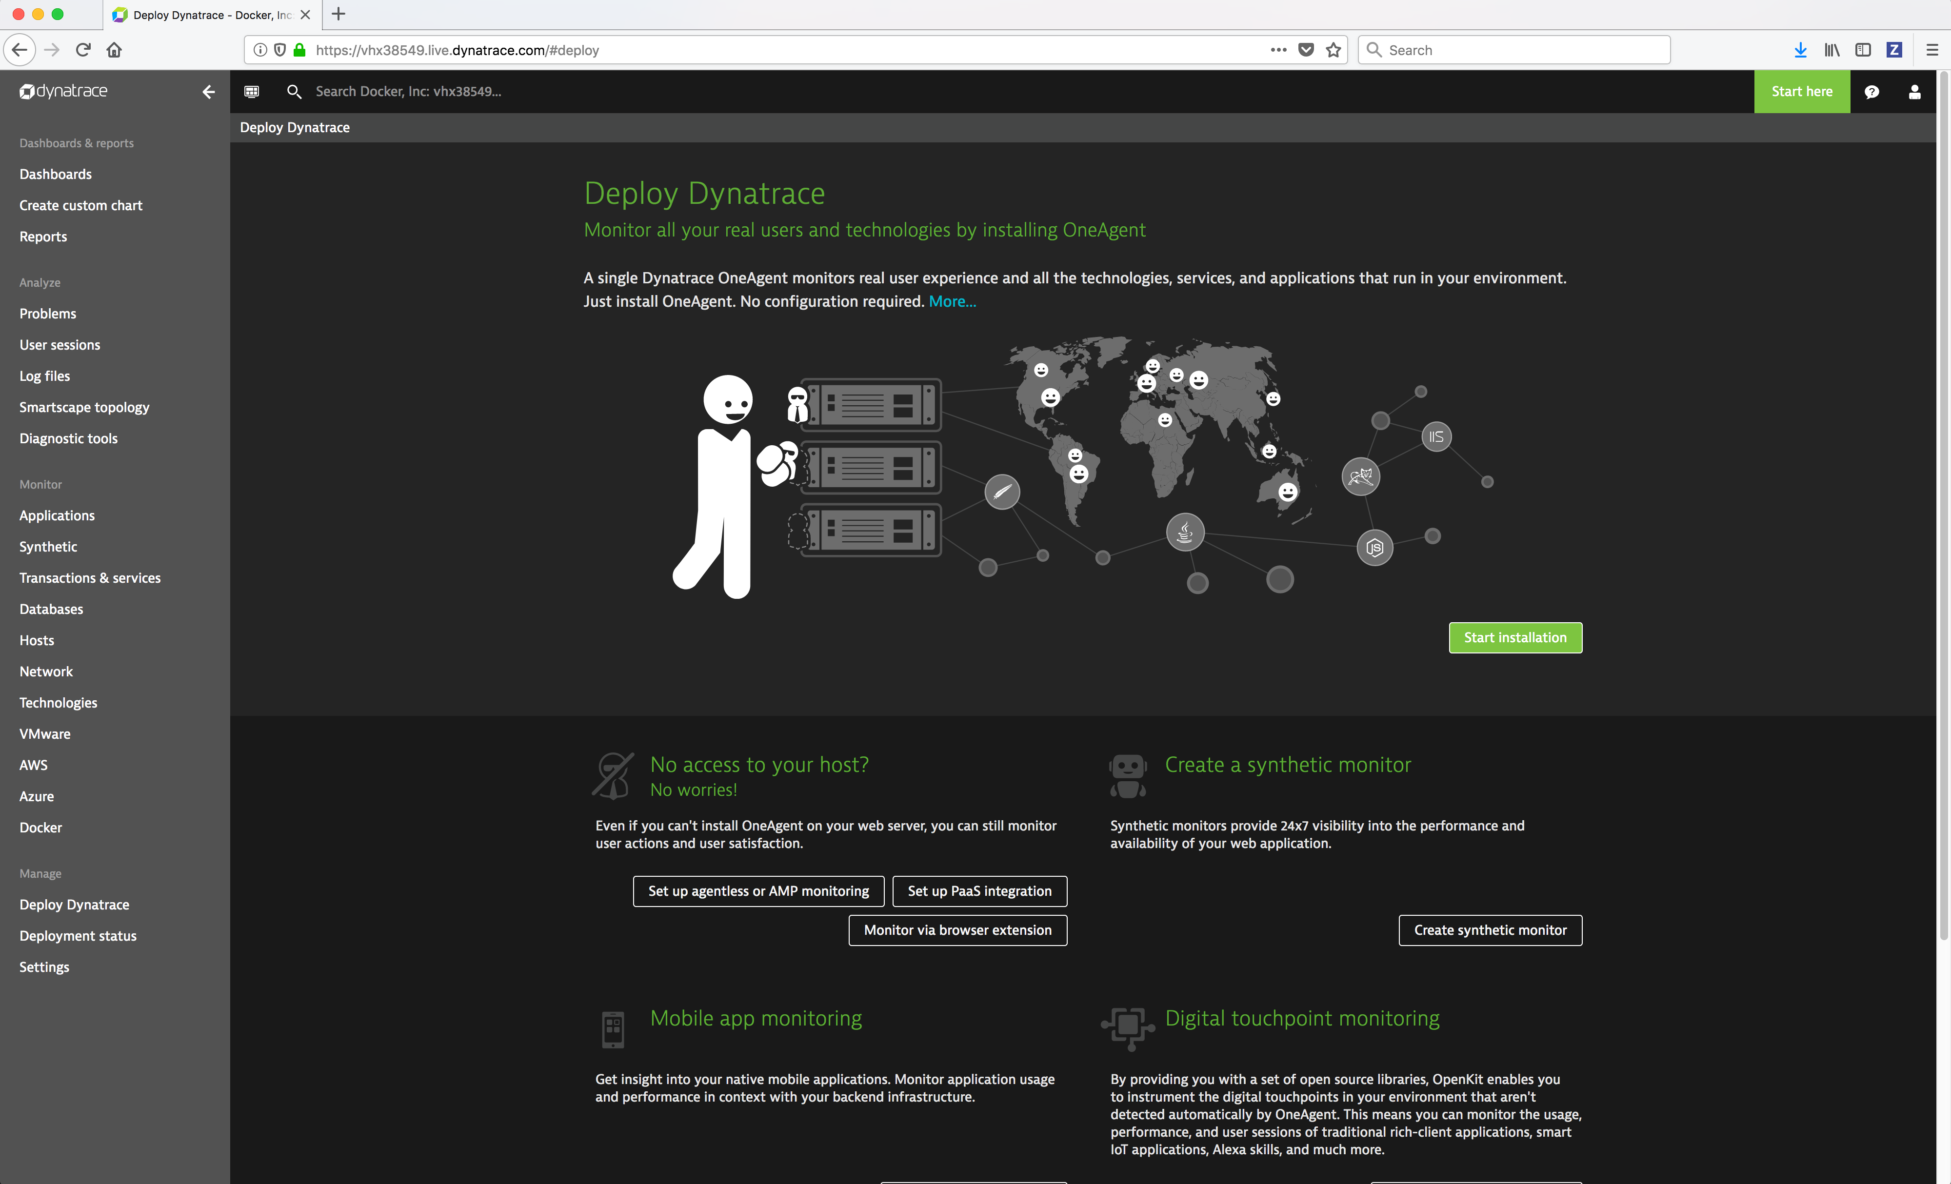1951x1184 pixels.
Task: Toggle the browser sidebar icon
Action: click(x=1863, y=50)
